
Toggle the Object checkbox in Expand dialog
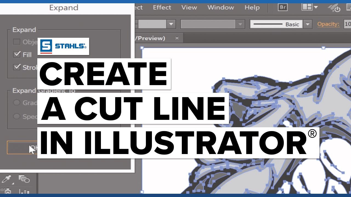(x=17, y=42)
